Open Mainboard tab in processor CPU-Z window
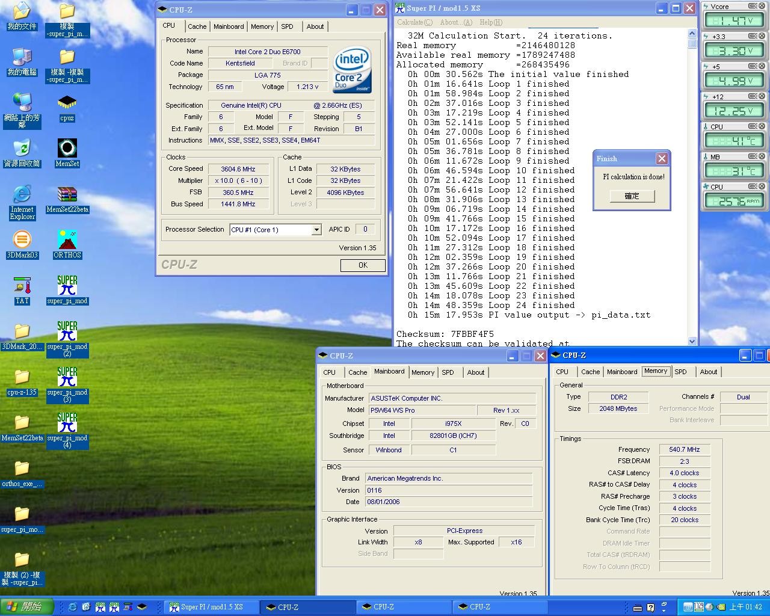This screenshot has width=770, height=616. tap(229, 26)
